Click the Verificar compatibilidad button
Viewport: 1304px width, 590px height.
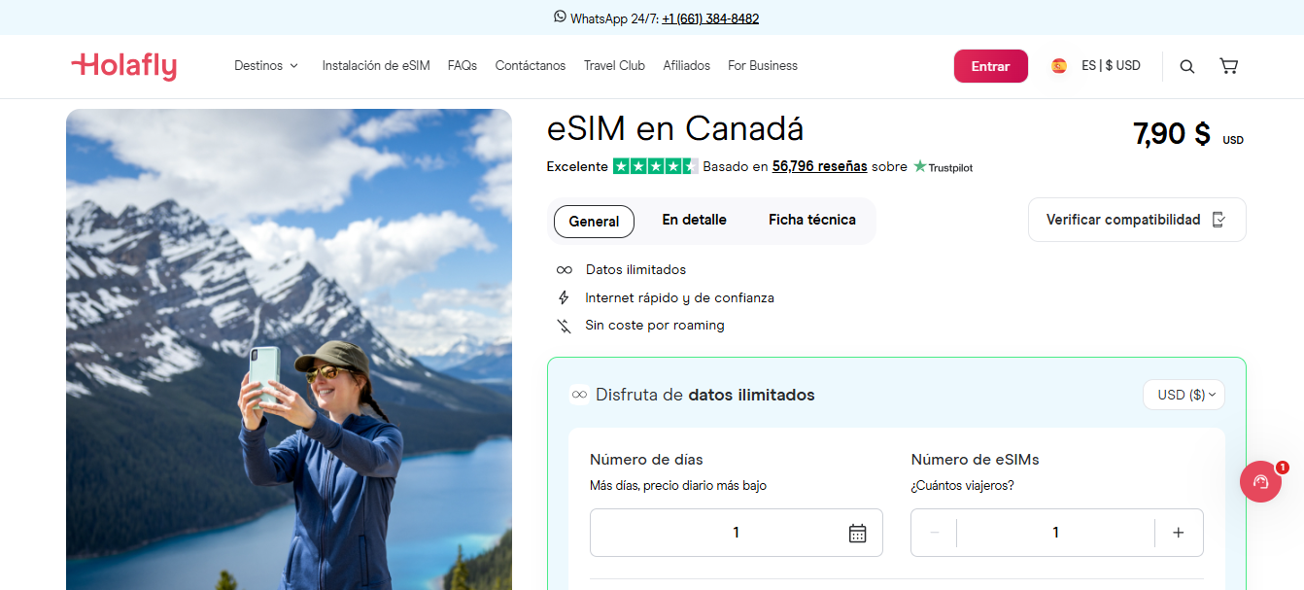1137,220
